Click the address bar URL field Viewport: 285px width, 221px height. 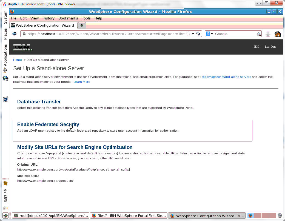[106, 34]
